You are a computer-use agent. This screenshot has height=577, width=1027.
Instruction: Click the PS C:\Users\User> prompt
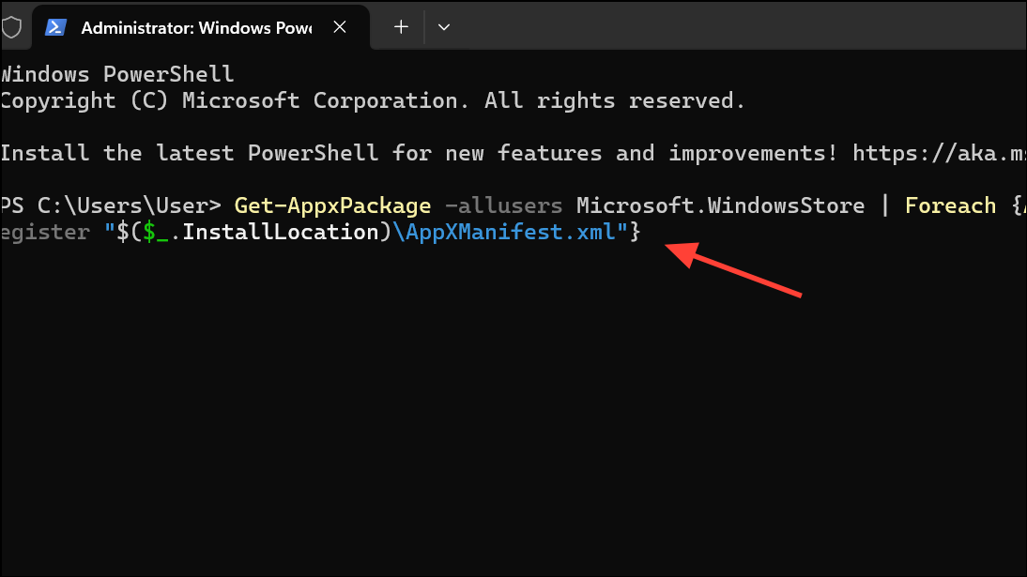coord(111,205)
